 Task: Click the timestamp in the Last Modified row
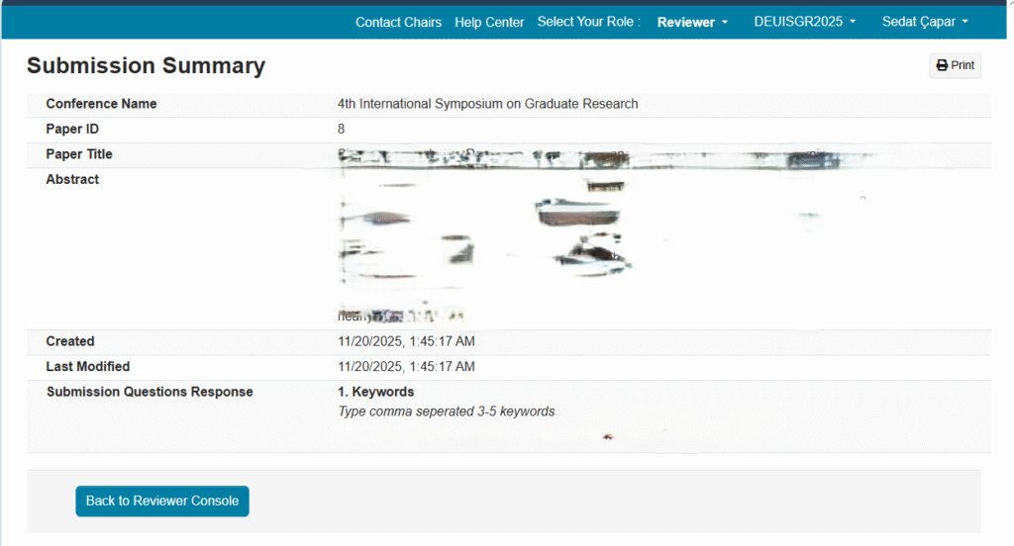coord(406,366)
